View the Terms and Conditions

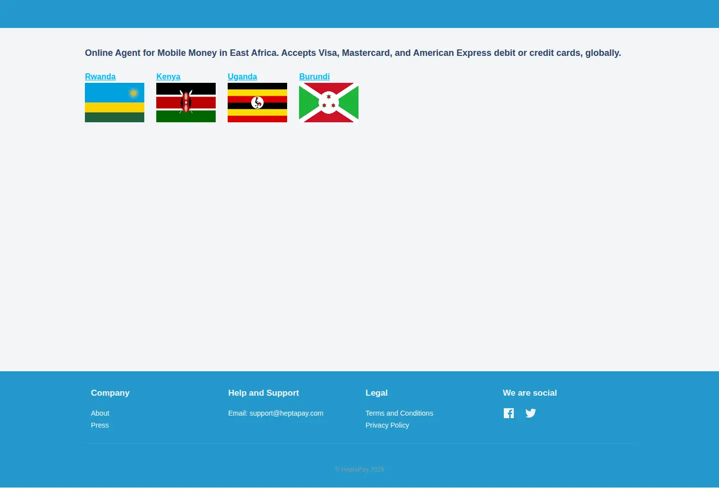pos(399,413)
